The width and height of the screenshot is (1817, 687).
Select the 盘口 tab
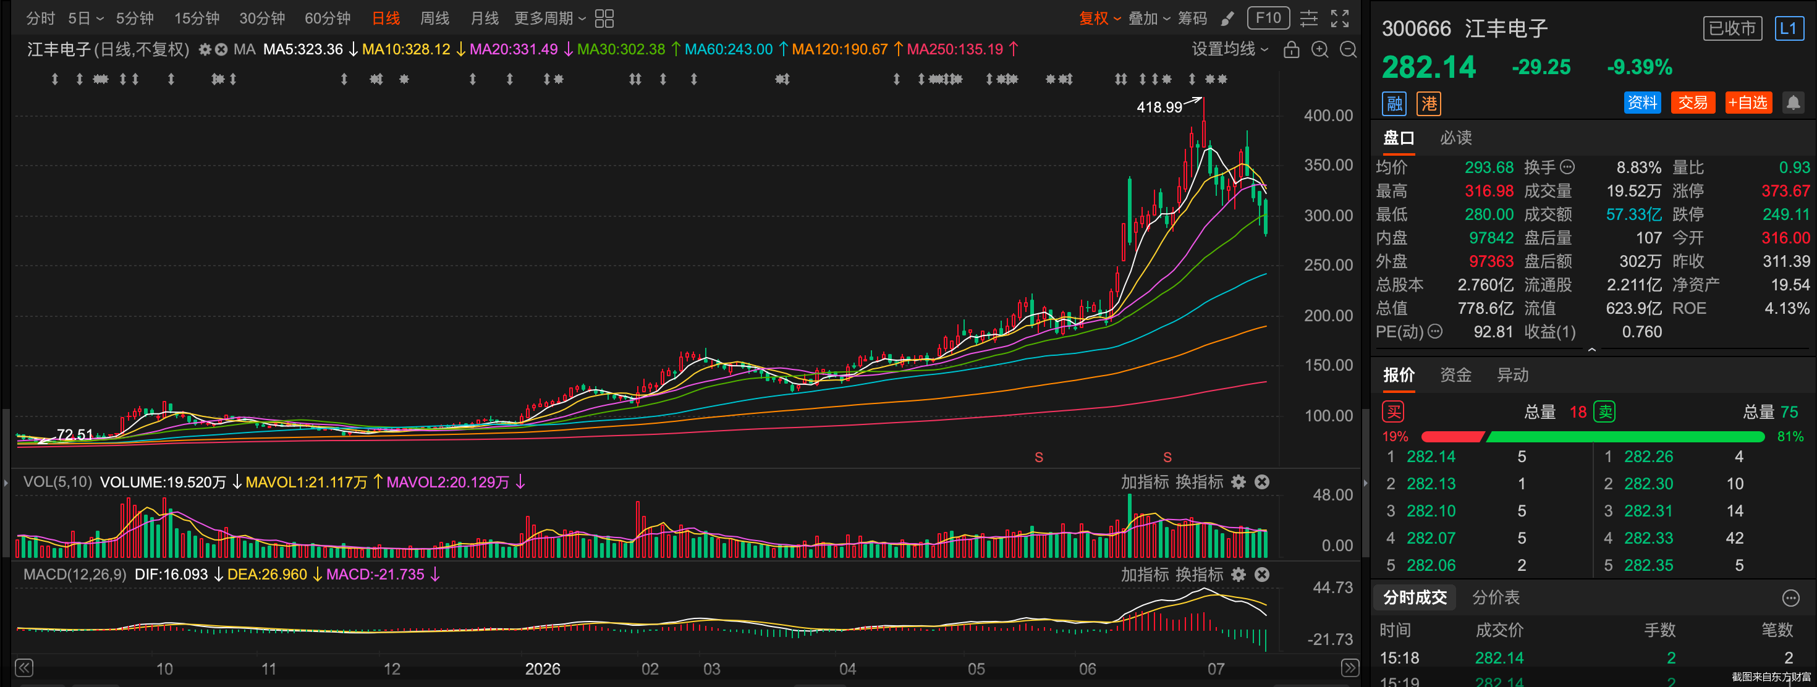1398,138
